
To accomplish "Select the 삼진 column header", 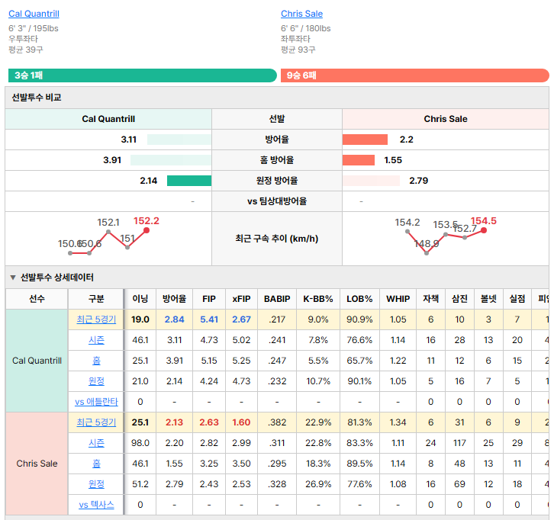I will 459,299.
